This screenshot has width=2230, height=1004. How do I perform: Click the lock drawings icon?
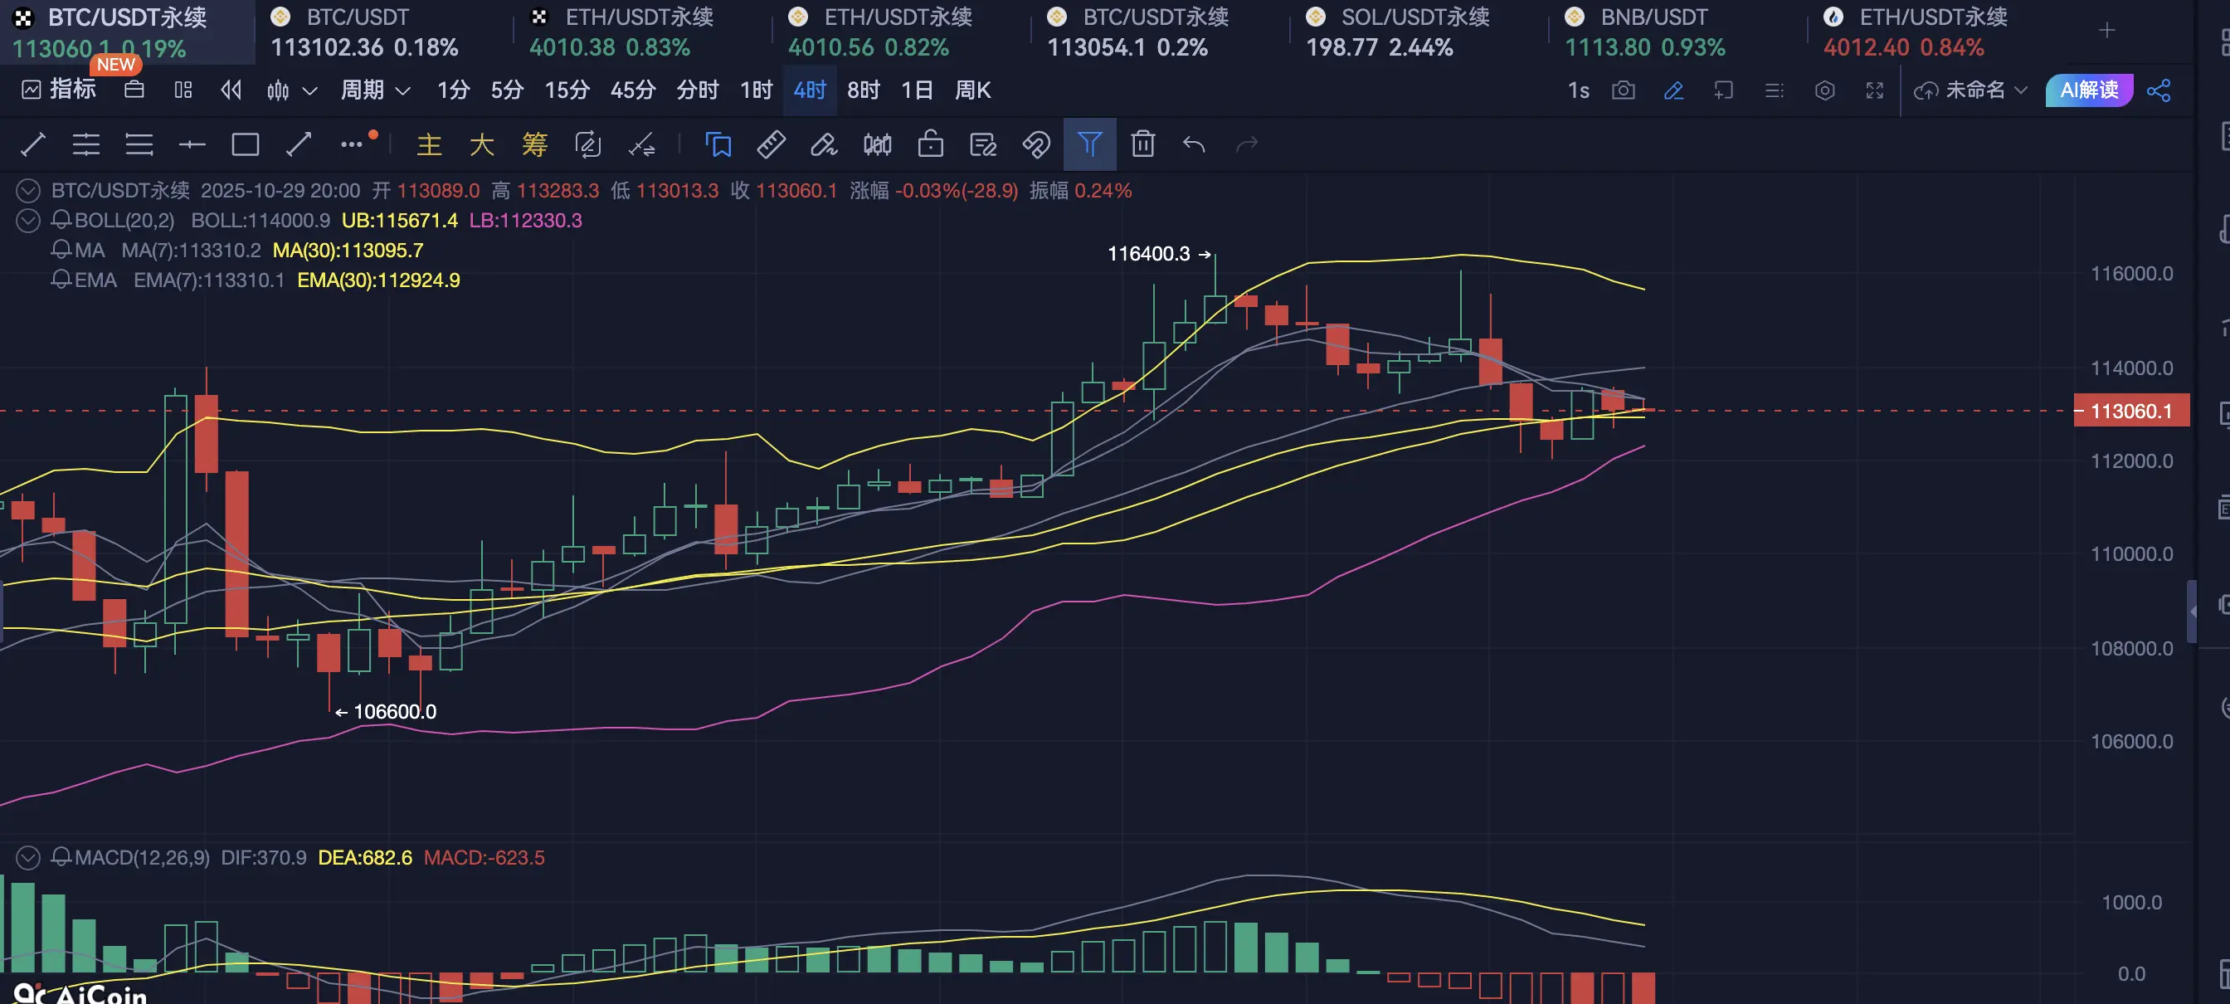(x=931, y=144)
